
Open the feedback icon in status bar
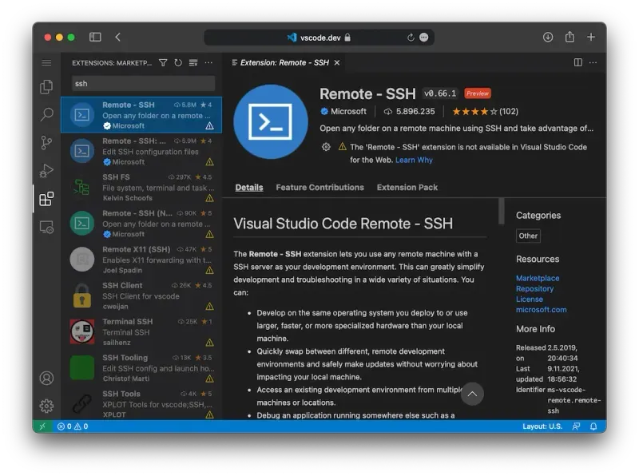tap(576, 426)
